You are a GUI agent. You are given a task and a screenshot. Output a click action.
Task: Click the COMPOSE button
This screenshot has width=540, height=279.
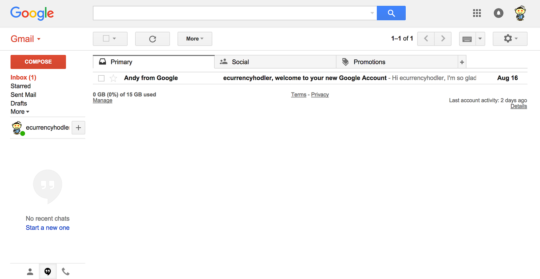pos(38,62)
